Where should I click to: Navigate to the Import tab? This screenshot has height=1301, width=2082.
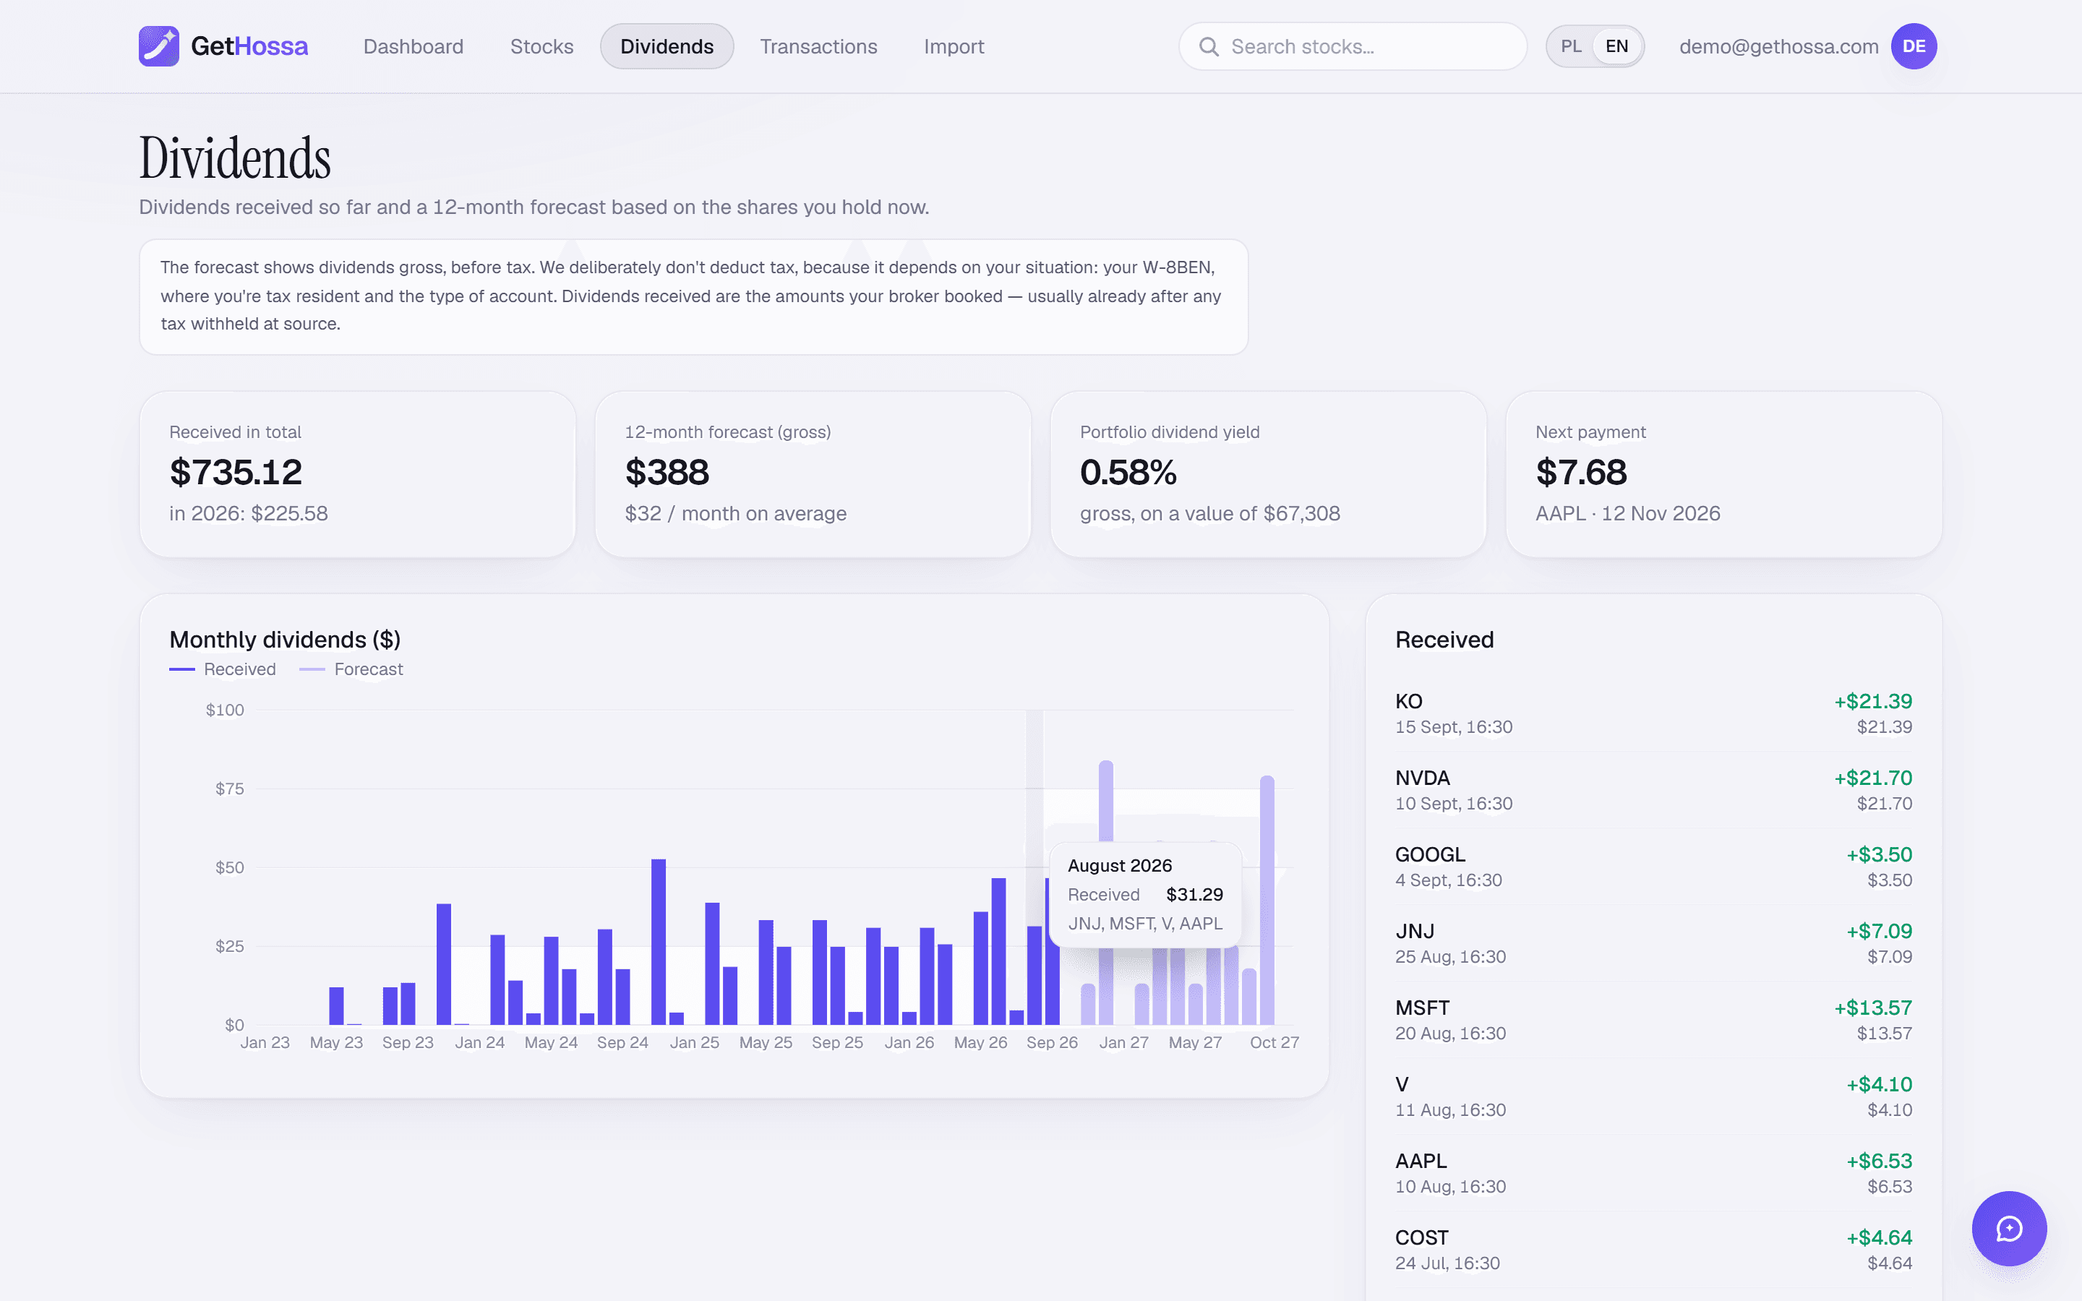[x=954, y=46]
